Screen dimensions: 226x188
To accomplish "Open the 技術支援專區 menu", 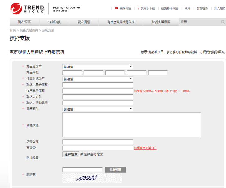I will (161, 22).
